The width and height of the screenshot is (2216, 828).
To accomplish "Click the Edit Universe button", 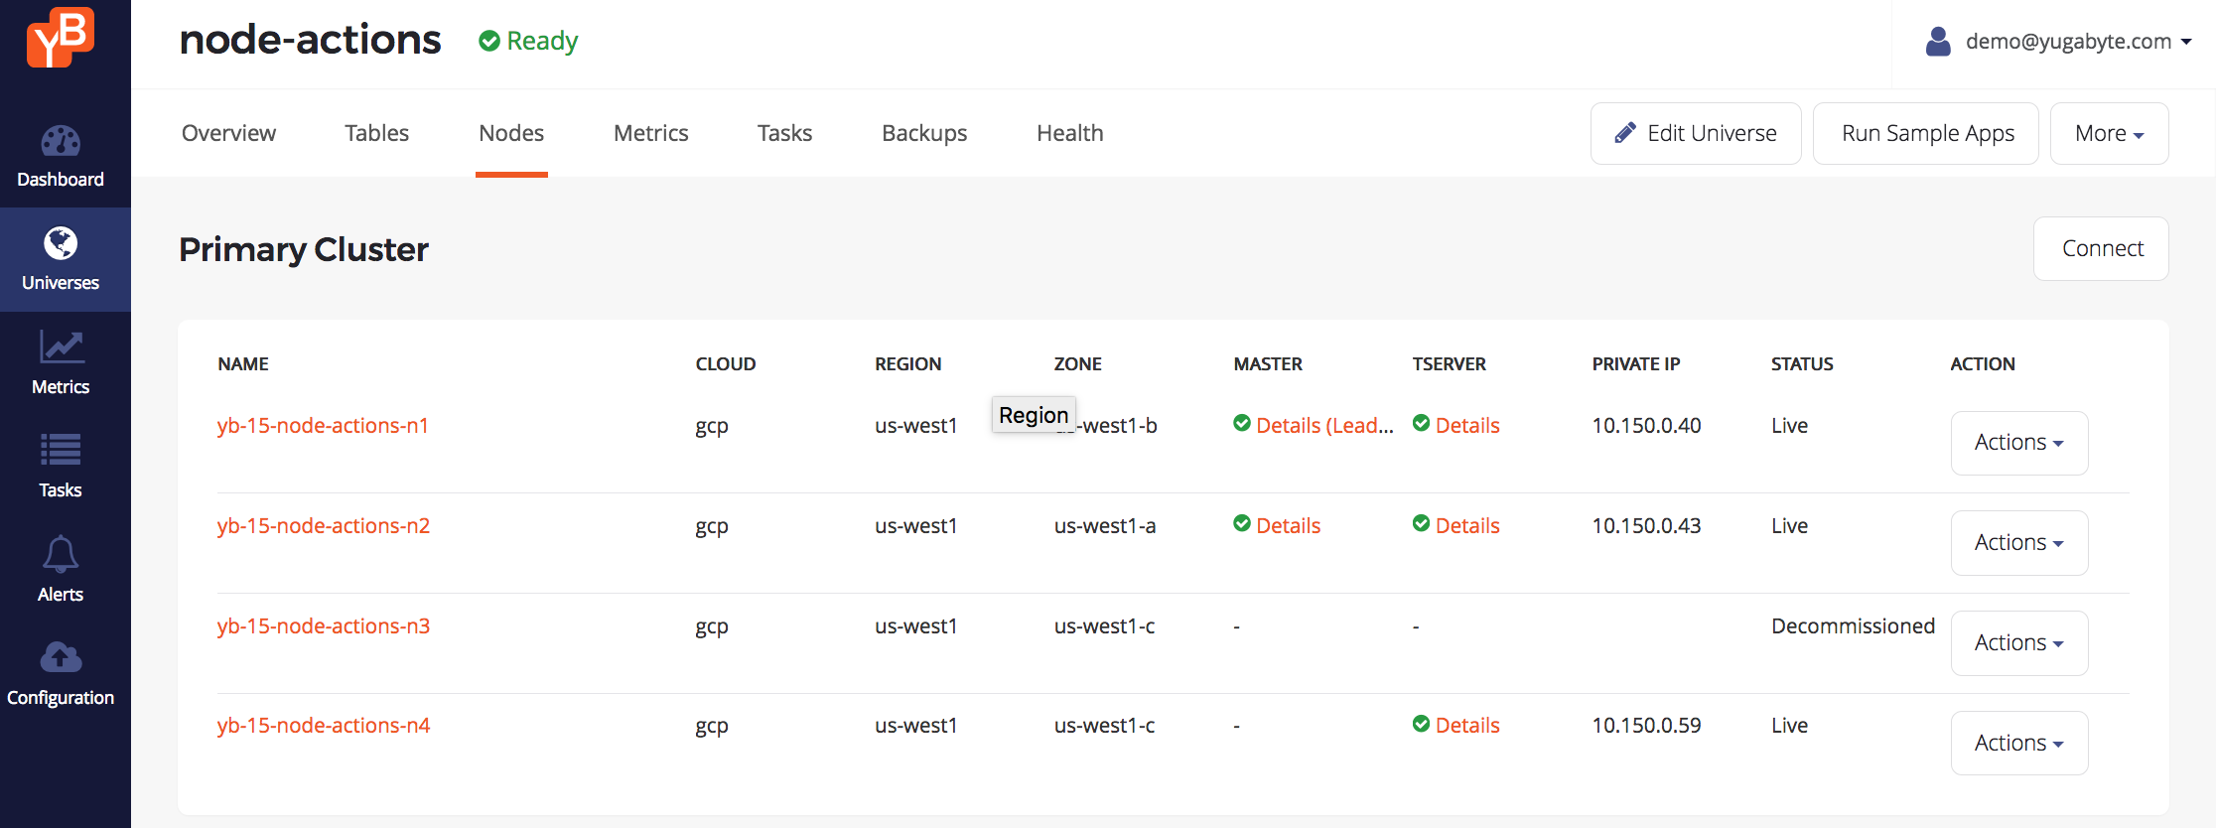I will pos(1696,133).
